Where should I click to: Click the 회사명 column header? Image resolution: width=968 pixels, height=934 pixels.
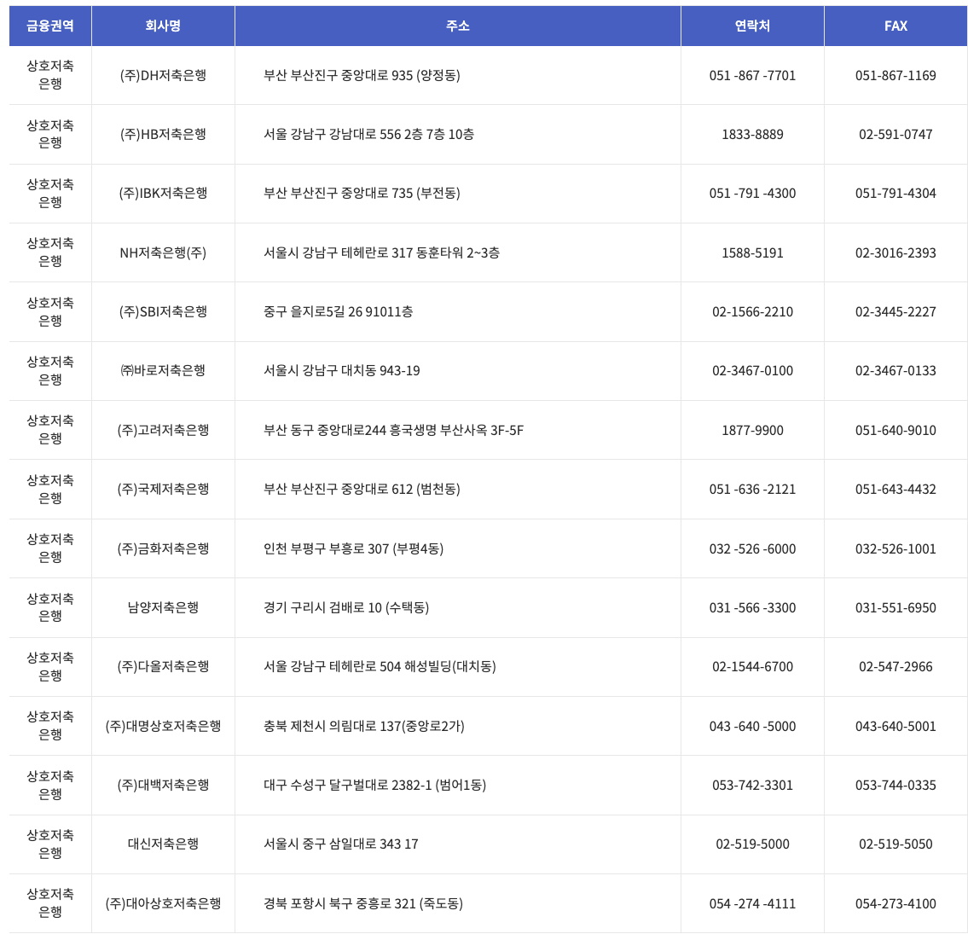tap(163, 26)
